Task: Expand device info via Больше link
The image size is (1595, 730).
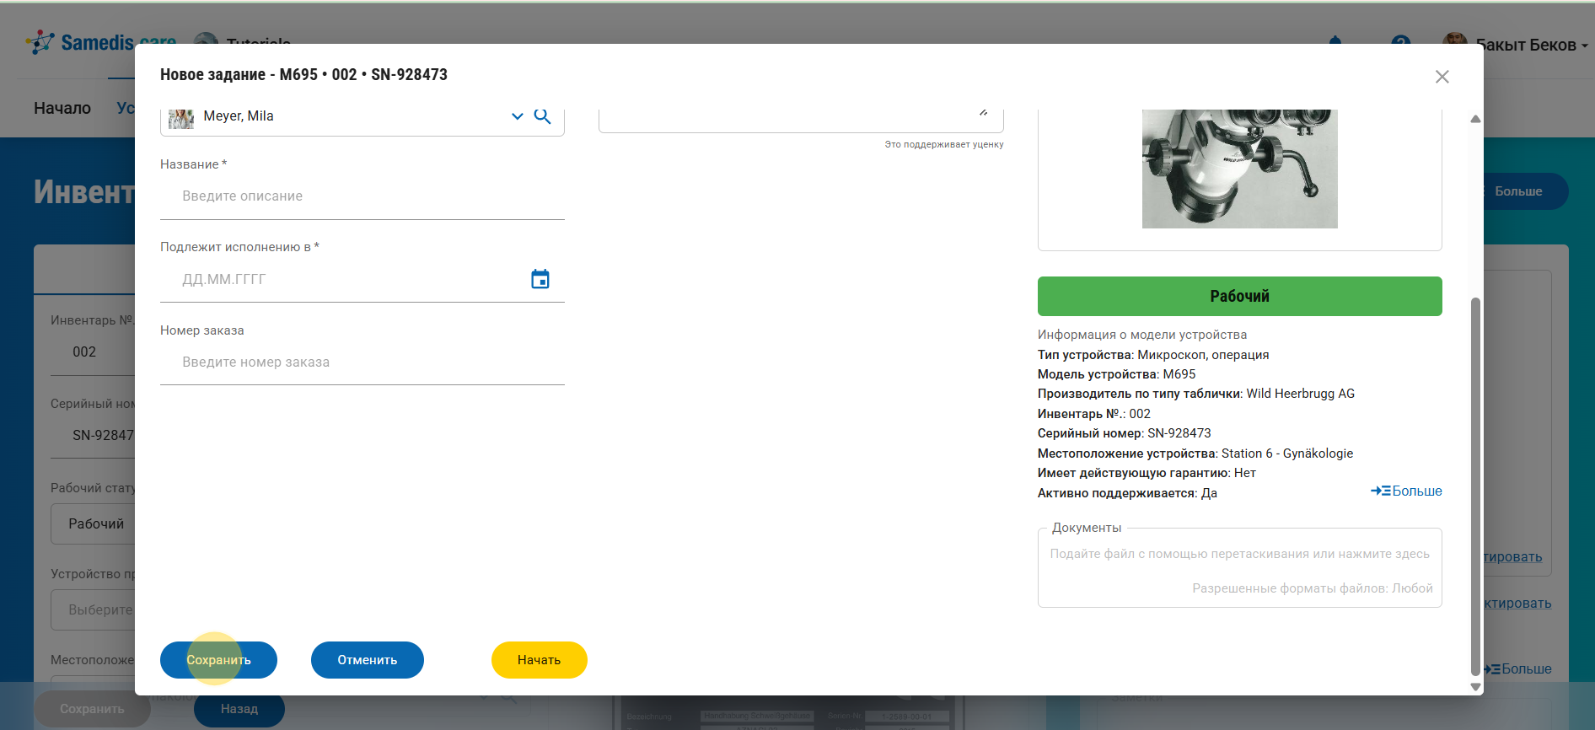Action: [x=1406, y=491]
